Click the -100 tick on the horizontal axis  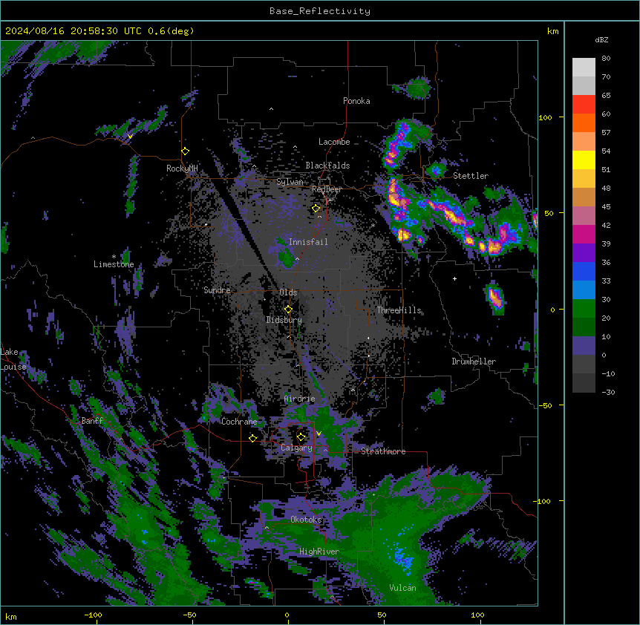94,615
